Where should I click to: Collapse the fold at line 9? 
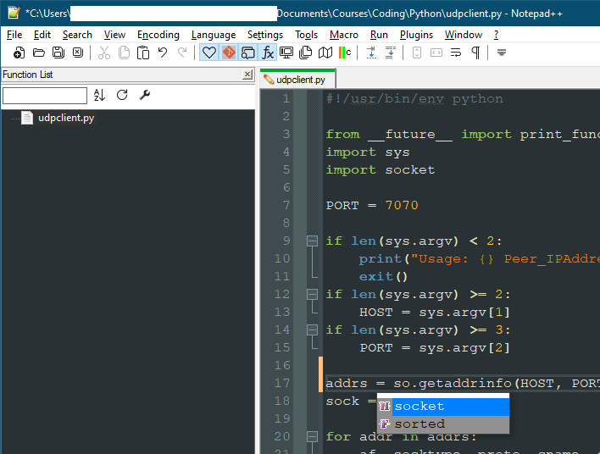312,241
